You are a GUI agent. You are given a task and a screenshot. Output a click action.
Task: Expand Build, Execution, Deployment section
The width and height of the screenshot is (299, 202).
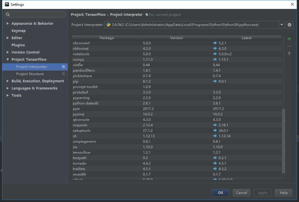point(7,81)
